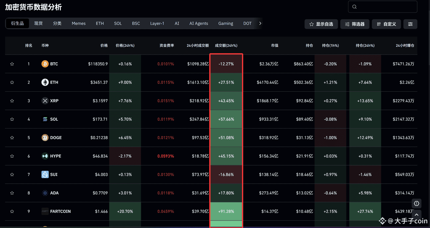Viewport: 430px width, 228px height.
Task: Open the BTC coin name link
Action: pos(54,64)
